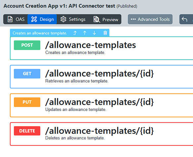193x157 pixels.
Task: Delete the operation with the trash icon
Action: pos(105,33)
